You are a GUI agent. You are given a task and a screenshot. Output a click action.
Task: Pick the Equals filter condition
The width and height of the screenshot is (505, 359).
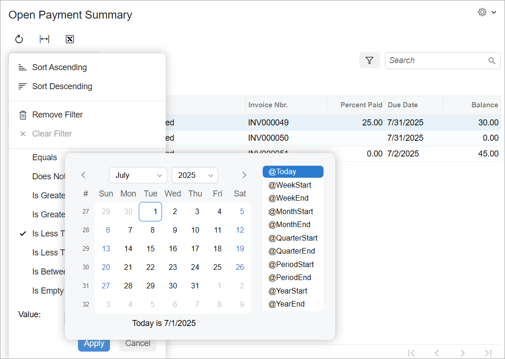point(45,157)
